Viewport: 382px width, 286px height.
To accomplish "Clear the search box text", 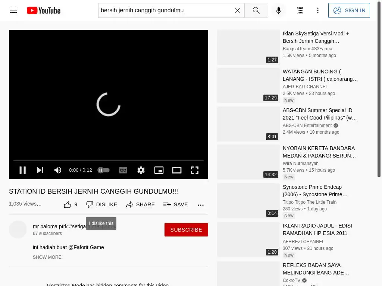I will [238, 10].
